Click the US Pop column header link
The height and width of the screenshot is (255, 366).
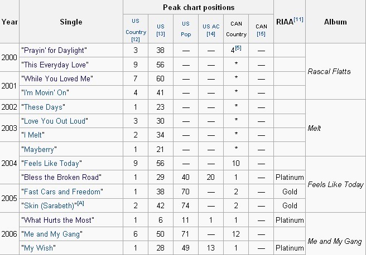point(186,29)
